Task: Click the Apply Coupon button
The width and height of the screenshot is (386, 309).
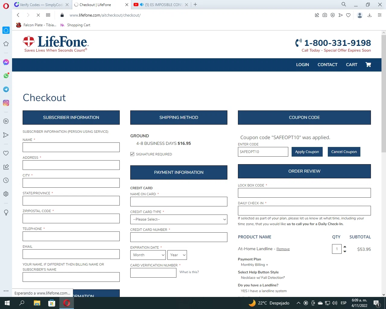Action: point(307,152)
